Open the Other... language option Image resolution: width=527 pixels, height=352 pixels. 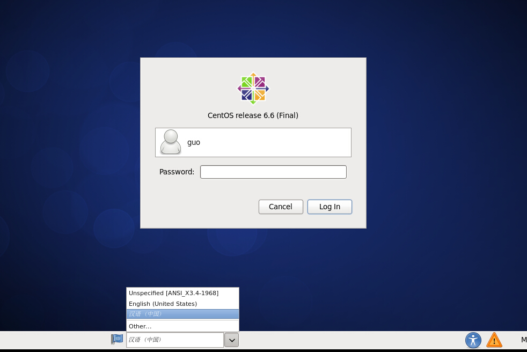tap(182, 326)
